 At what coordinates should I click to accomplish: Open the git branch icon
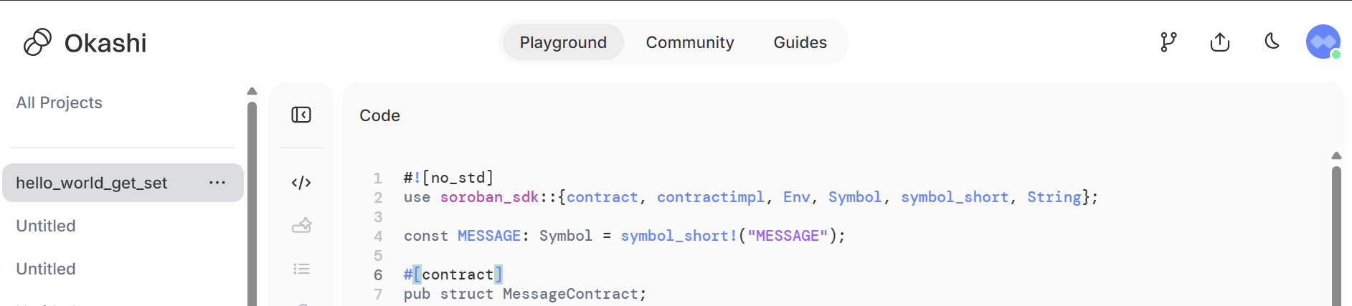(x=1168, y=42)
